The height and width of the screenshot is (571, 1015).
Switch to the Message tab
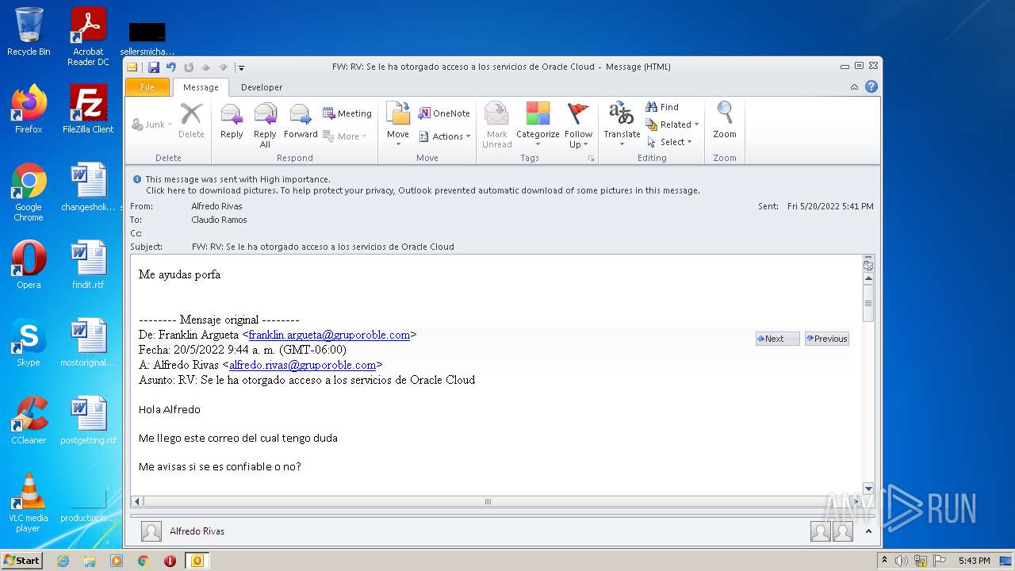201,87
